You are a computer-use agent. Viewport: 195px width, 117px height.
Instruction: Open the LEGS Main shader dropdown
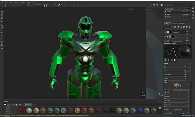(186, 17)
